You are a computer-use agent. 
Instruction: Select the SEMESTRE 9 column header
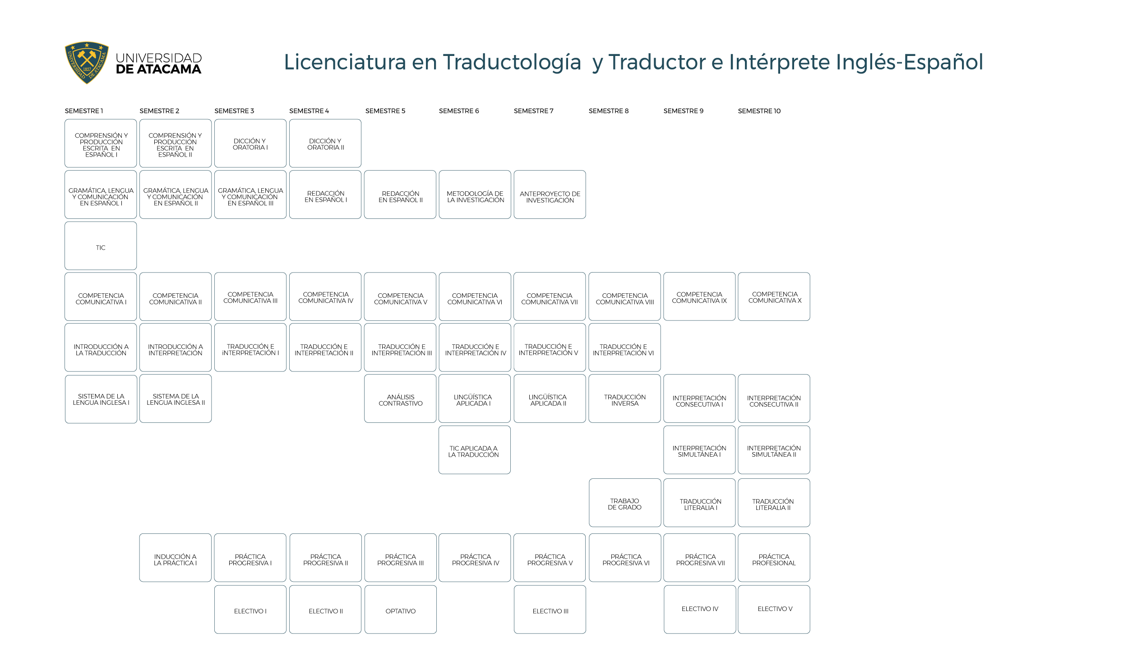683,111
